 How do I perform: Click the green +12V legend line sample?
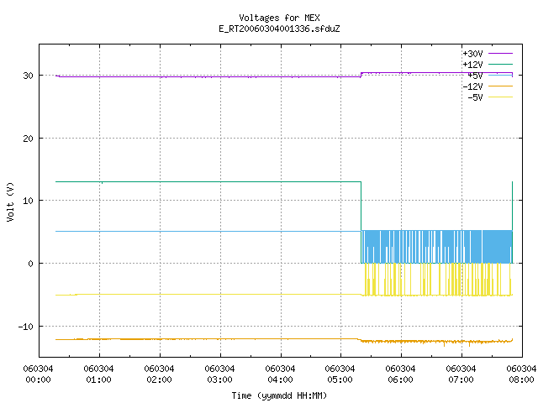click(x=500, y=64)
